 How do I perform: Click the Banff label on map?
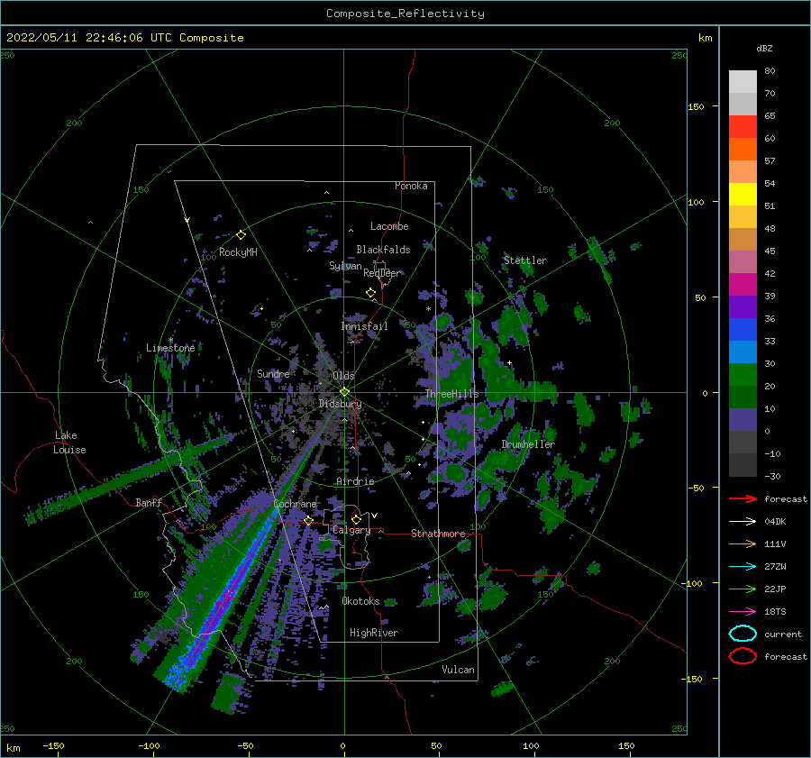pyautogui.click(x=149, y=502)
